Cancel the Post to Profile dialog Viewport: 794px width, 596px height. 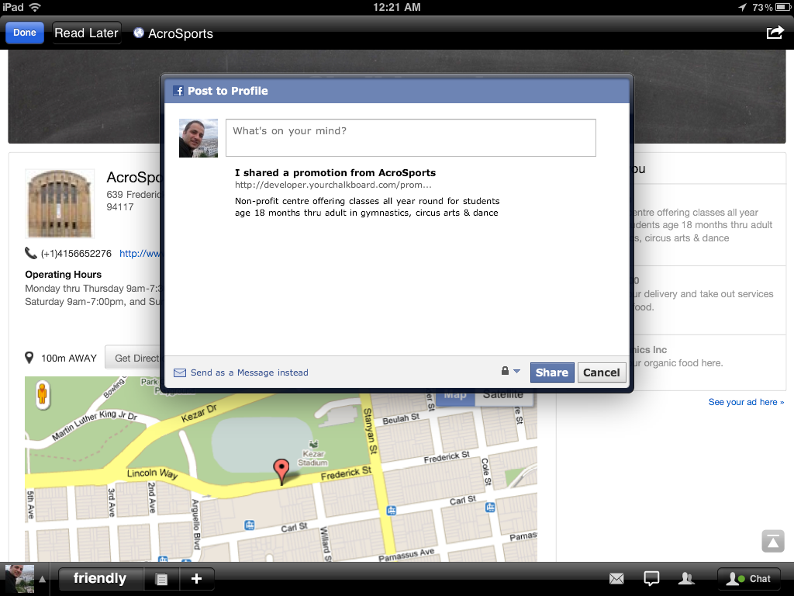click(x=602, y=372)
